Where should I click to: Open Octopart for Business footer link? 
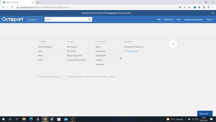[x=134, y=47]
